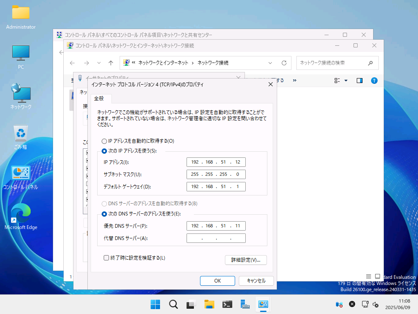Open the Windows Start menu
Viewport: 418px width, 314px height.
coord(156,304)
